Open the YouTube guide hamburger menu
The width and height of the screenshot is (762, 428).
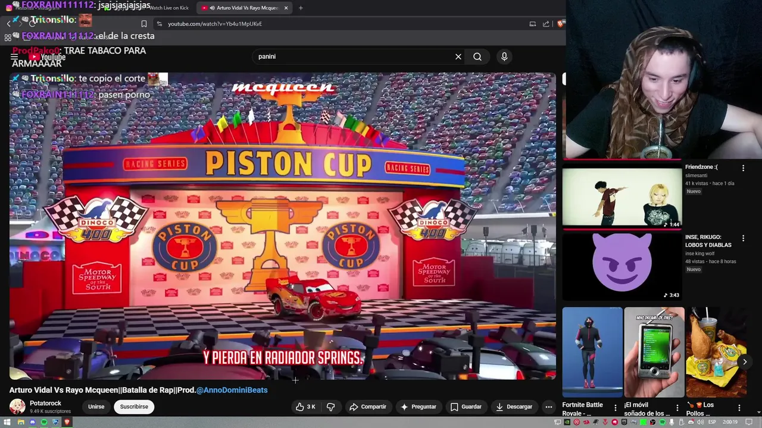point(14,56)
